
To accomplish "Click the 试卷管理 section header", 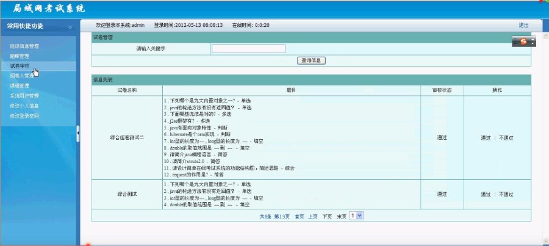I will pyautogui.click(x=103, y=37).
